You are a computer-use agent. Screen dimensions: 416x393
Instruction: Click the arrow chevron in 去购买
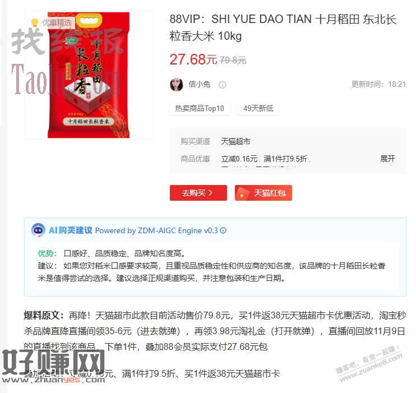210,193
